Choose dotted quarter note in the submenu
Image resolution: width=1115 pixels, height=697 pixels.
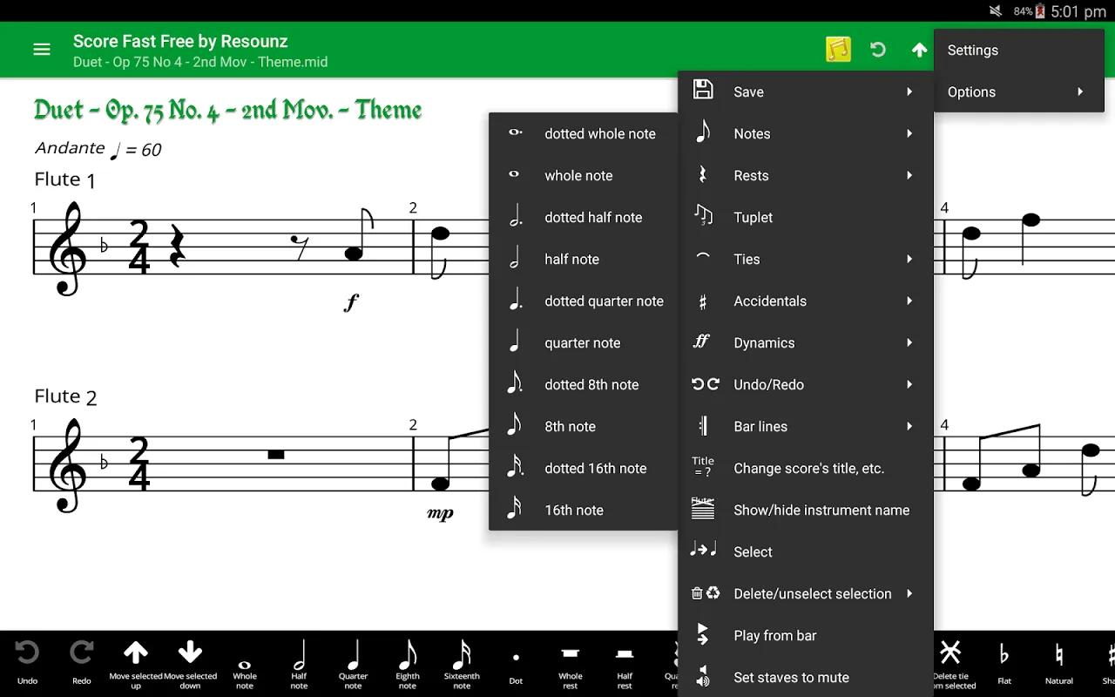584,301
